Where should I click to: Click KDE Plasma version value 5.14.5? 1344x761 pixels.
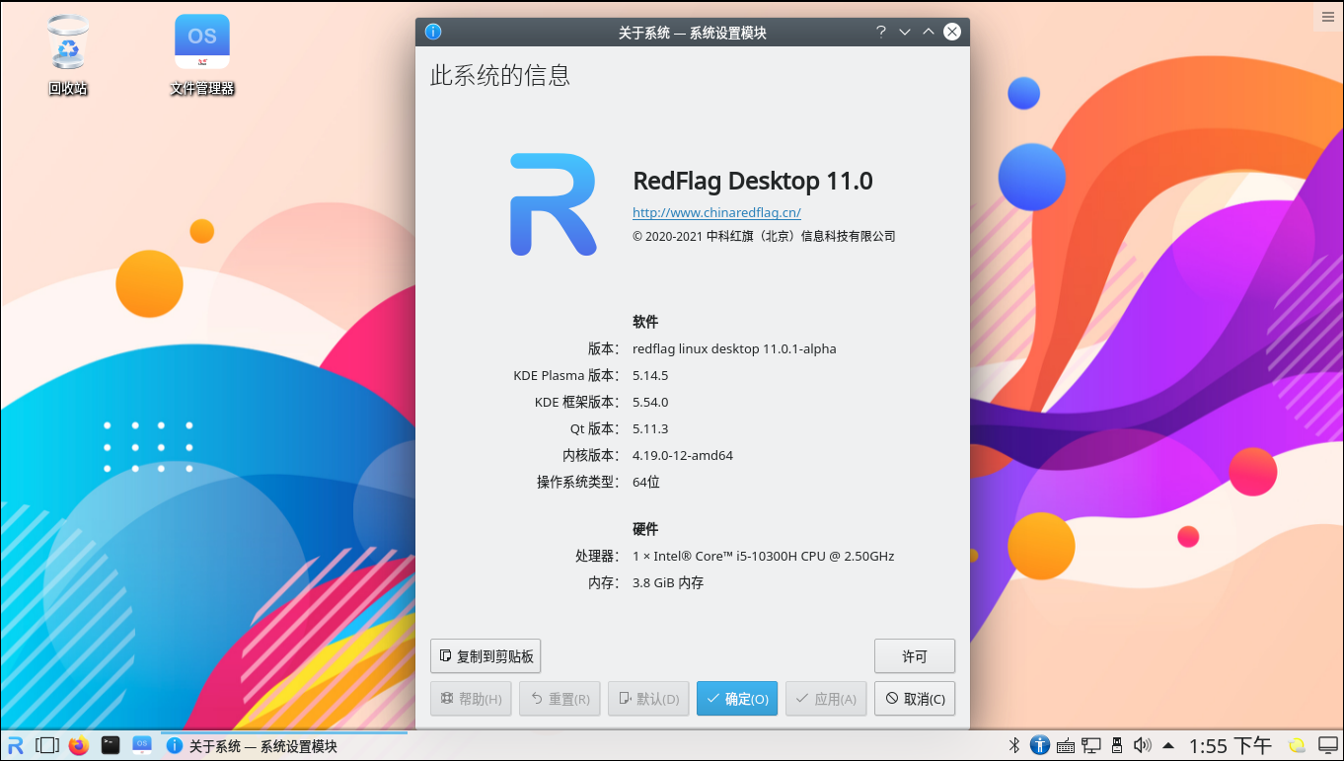(650, 375)
